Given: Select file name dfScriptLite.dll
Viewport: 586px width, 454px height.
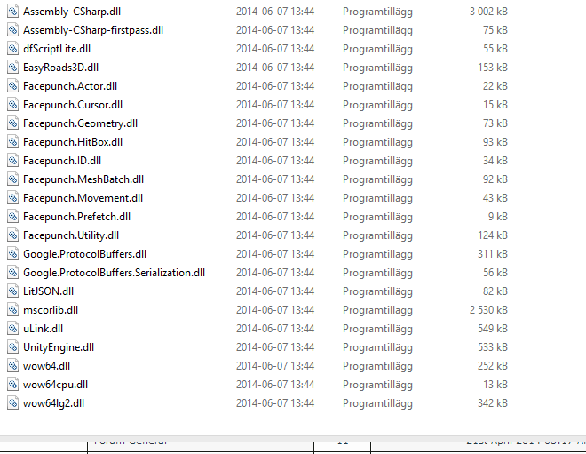Looking at the screenshot, I should coord(57,49).
